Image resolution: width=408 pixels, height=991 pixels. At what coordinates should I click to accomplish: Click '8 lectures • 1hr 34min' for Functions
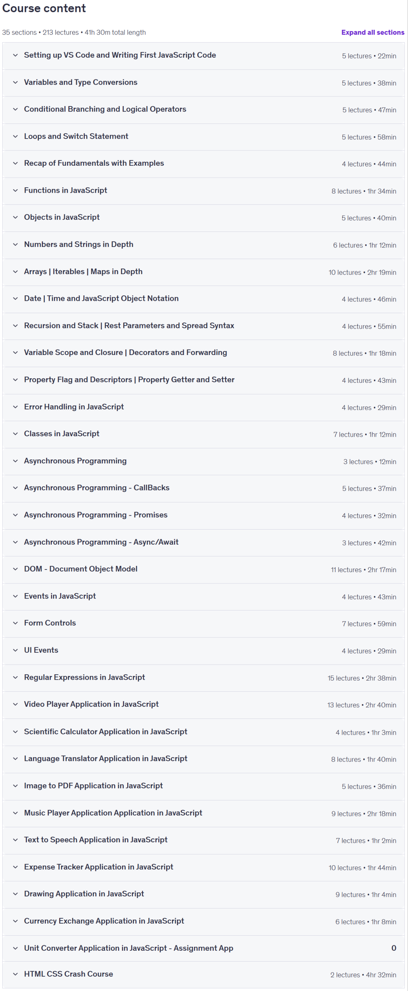364,191
